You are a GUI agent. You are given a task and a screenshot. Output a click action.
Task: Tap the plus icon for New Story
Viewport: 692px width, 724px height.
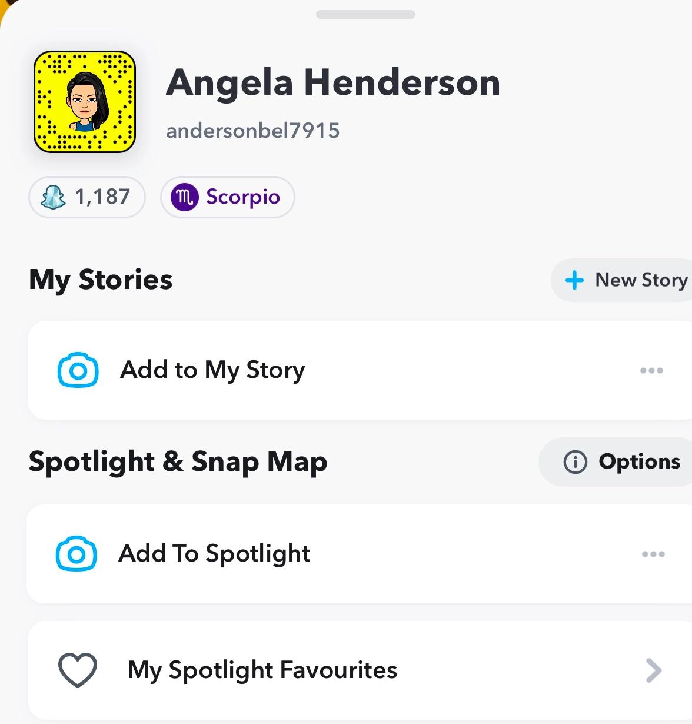(574, 280)
